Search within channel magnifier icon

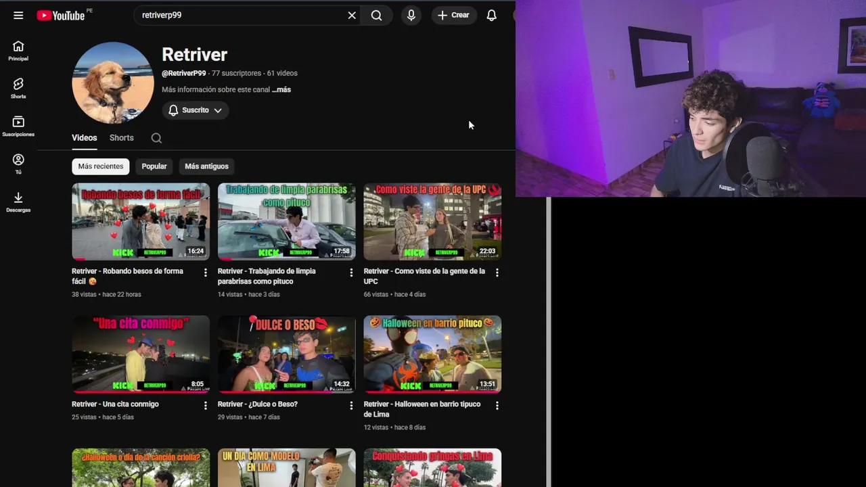click(x=156, y=138)
